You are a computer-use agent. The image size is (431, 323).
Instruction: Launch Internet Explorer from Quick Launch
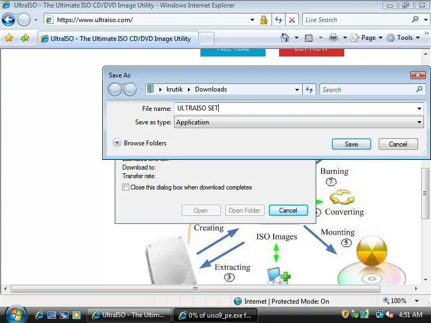click(x=39, y=315)
